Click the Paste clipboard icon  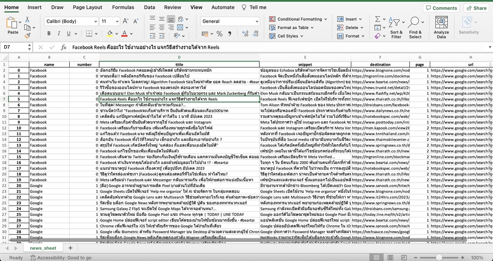(x=12, y=23)
